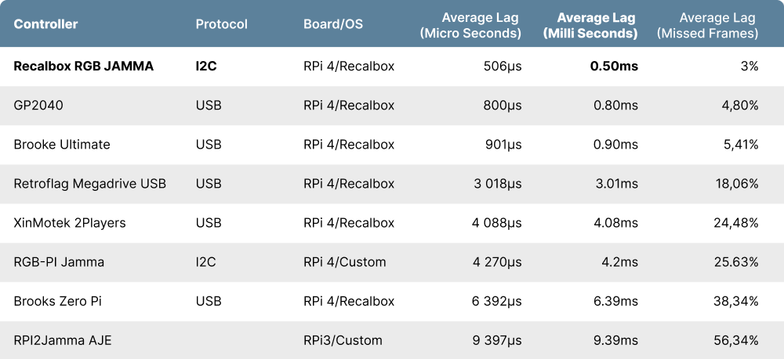This screenshot has height=359, width=784.
Task: Click the bold I2C protocol cell
Action: (x=206, y=66)
